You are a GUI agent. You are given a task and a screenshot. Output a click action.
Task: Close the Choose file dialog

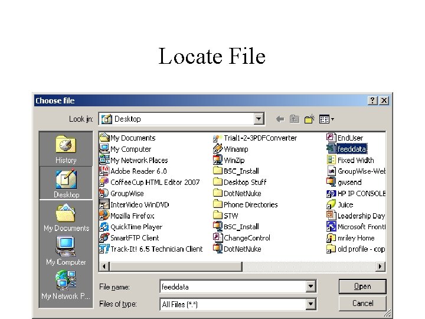point(384,100)
